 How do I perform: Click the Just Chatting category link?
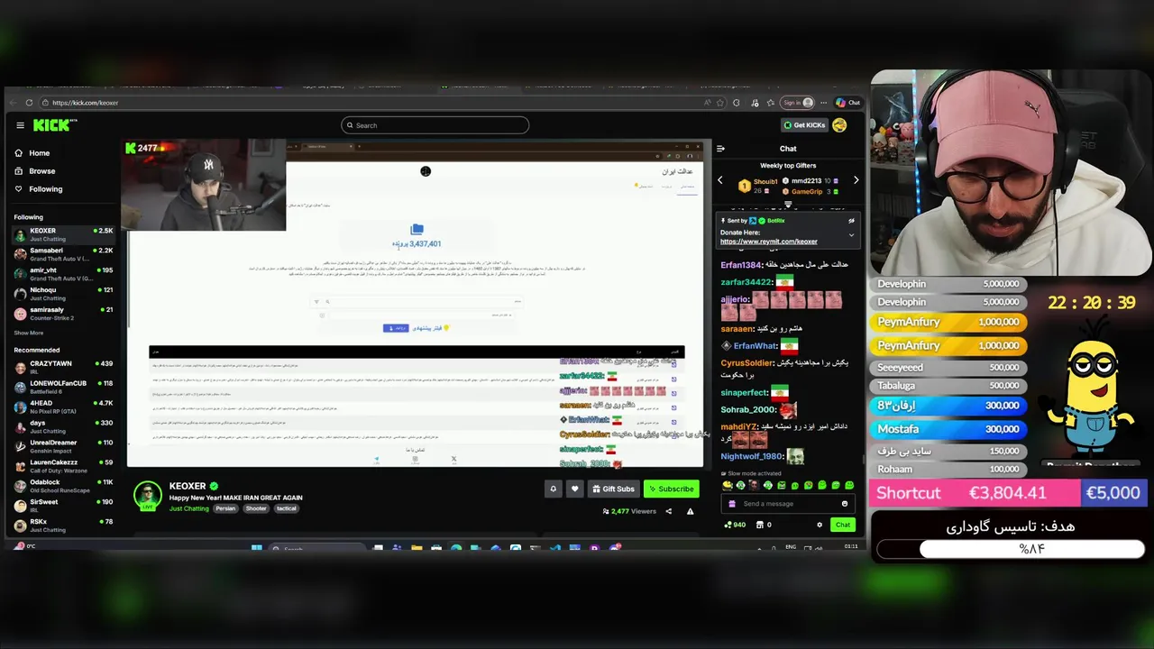189,508
